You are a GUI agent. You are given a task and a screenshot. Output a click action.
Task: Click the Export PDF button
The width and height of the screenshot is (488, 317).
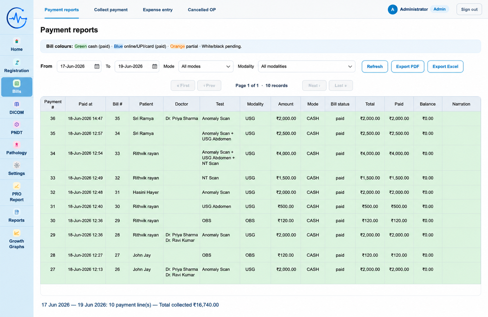click(x=408, y=66)
